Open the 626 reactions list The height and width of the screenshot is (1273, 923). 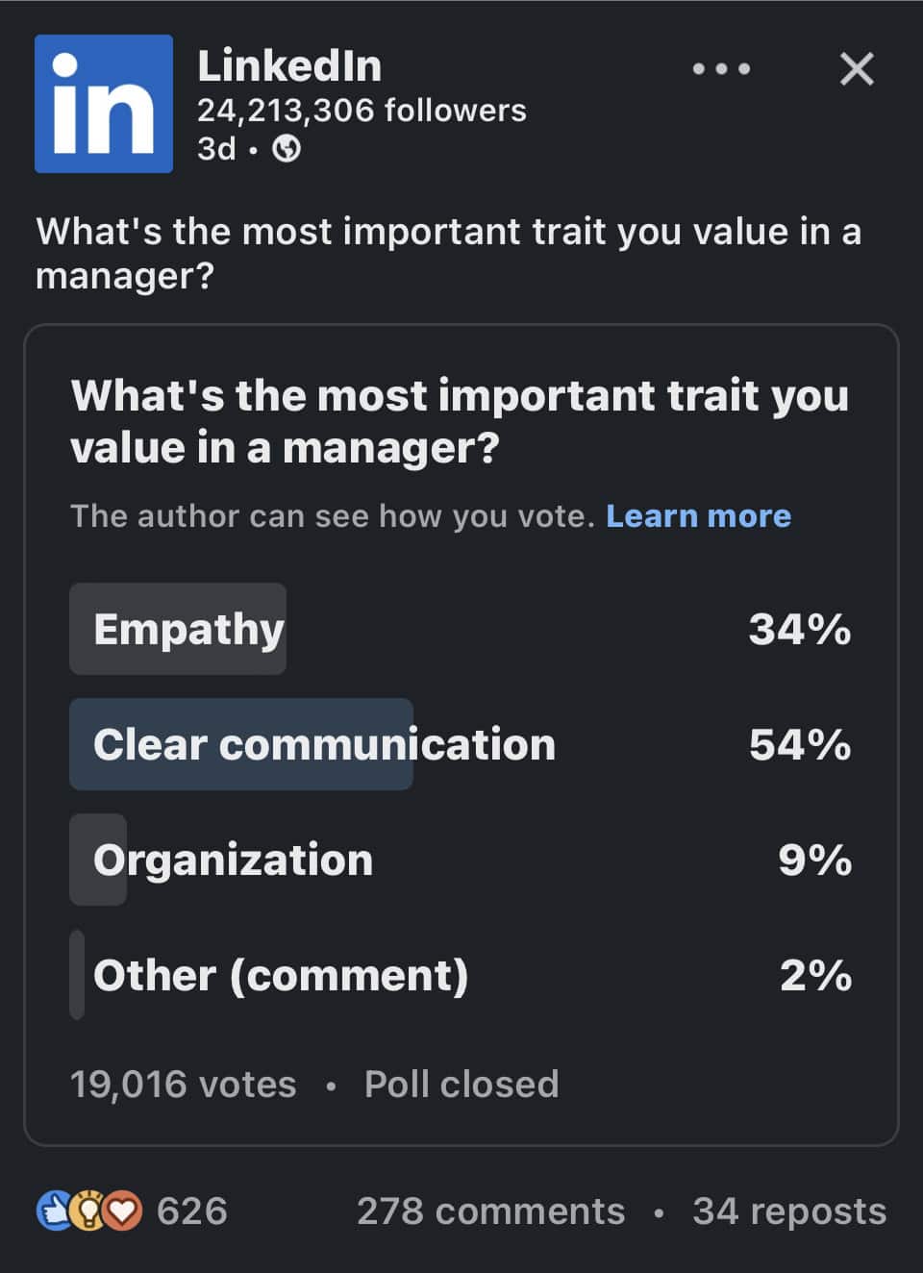click(191, 1211)
